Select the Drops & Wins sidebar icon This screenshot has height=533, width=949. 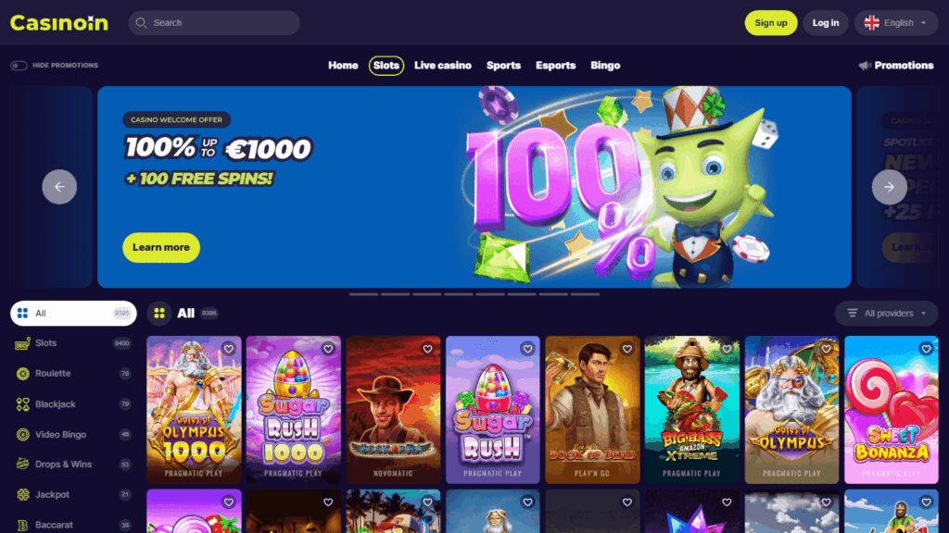click(x=23, y=465)
